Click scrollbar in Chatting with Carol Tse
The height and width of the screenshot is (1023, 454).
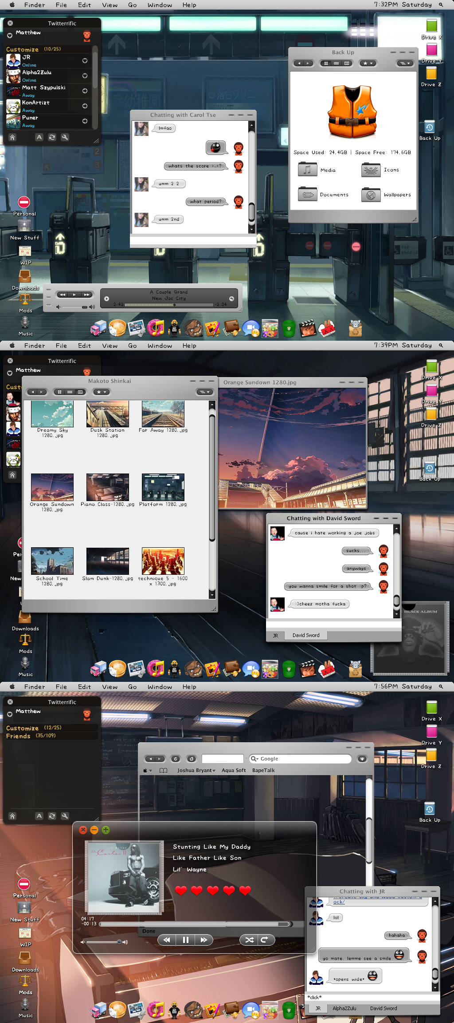pyautogui.click(x=251, y=177)
